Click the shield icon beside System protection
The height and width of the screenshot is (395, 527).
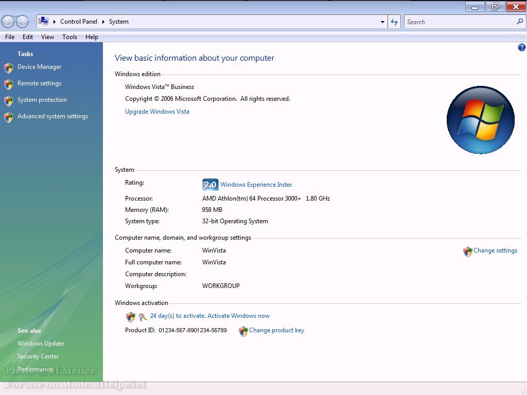(x=8, y=101)
